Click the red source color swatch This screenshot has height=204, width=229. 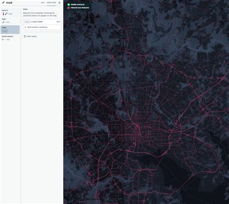point(3,14)
